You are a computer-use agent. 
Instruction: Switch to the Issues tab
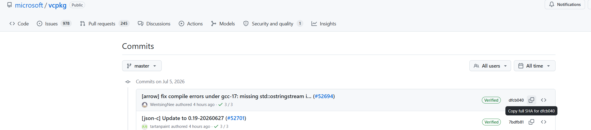(x=54, y=24)
